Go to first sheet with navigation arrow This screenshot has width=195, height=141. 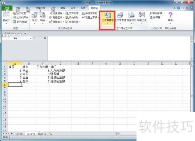click(4, 134)
